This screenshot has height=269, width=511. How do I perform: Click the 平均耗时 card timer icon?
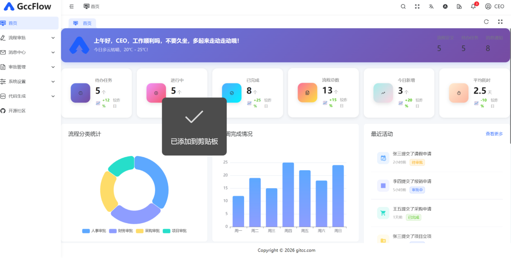point(458,93)
